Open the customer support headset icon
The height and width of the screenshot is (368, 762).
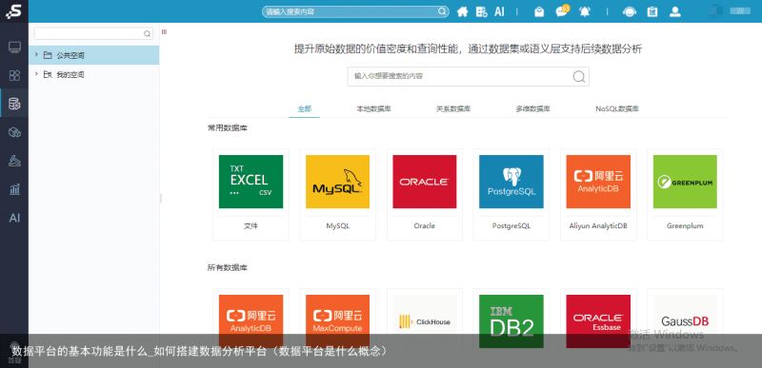click(630, 12)
